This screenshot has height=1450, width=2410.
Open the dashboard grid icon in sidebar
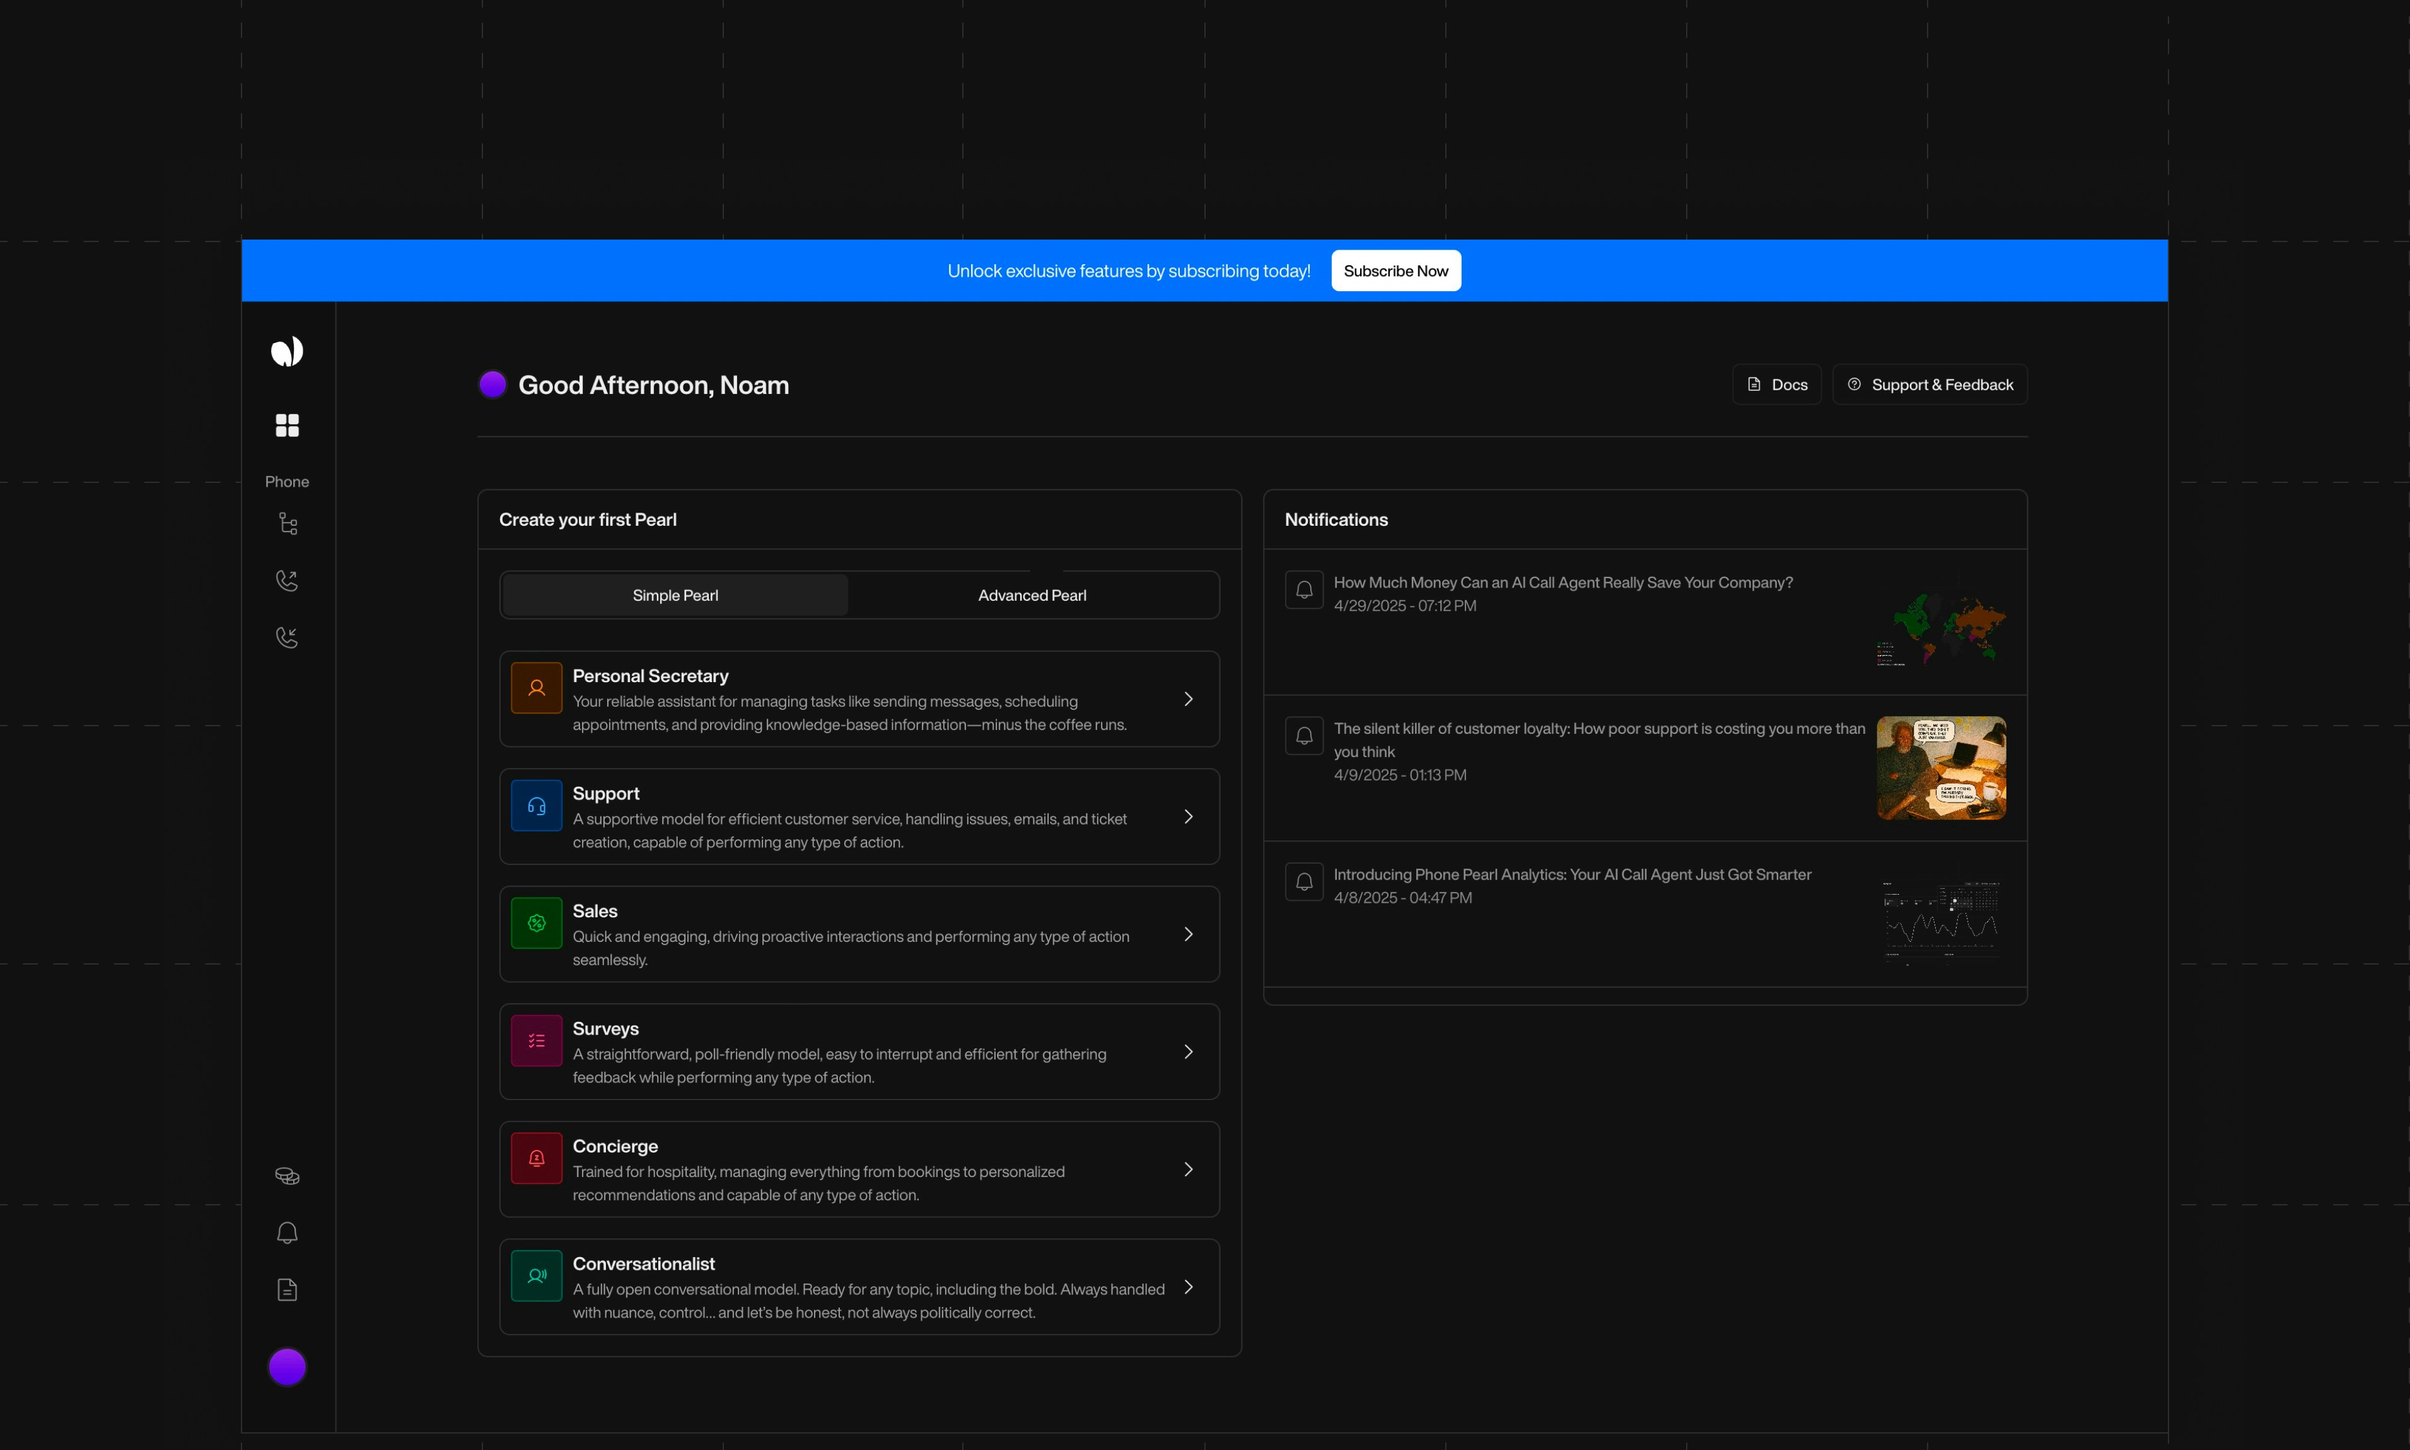point(286,424)
